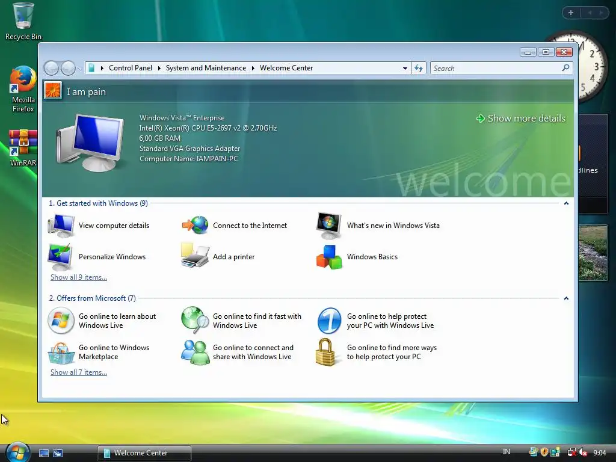Select the Mozilla Firefox desktop shortcut
The width and height of the screenshot is (616, 462).
click(x=23, y=90)
